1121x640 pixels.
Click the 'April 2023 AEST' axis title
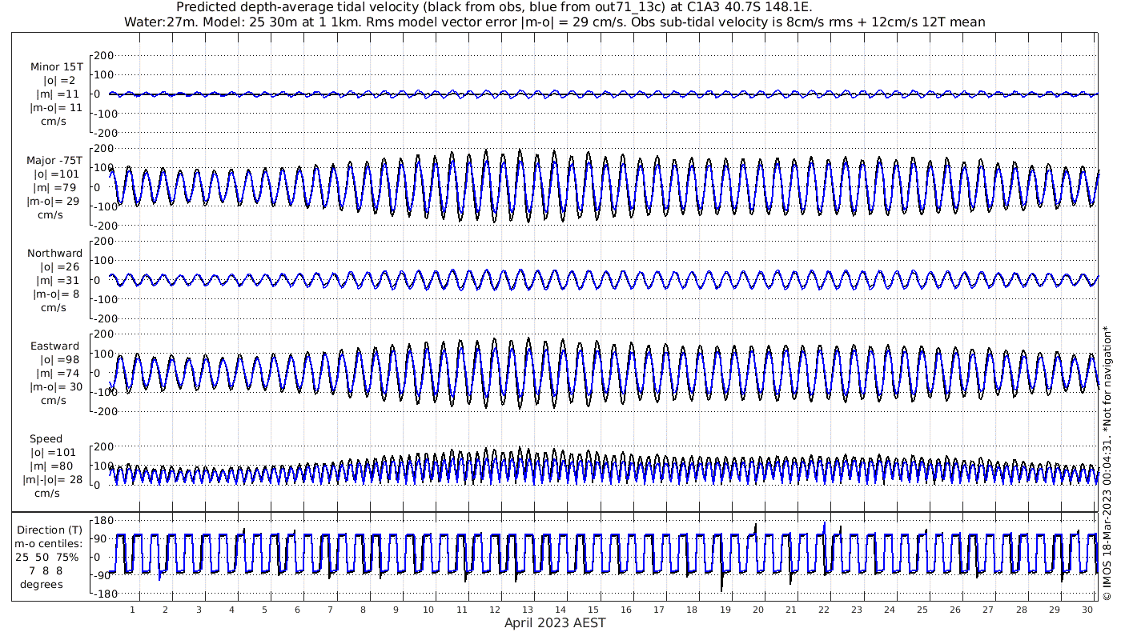click(555, 622)
